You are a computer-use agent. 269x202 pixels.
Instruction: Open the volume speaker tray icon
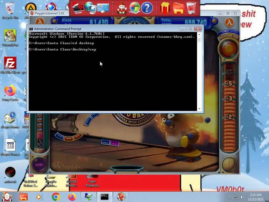click(242, 197)
